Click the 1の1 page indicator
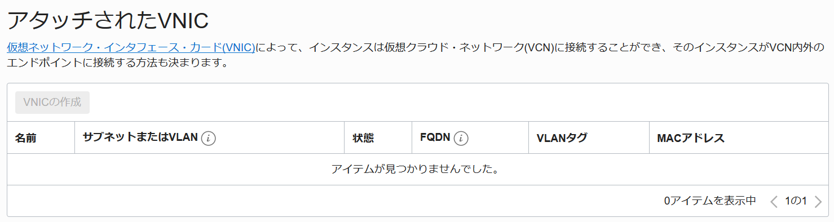The width and height of the screenshot is (834, 222). click(x=796, y=201)
